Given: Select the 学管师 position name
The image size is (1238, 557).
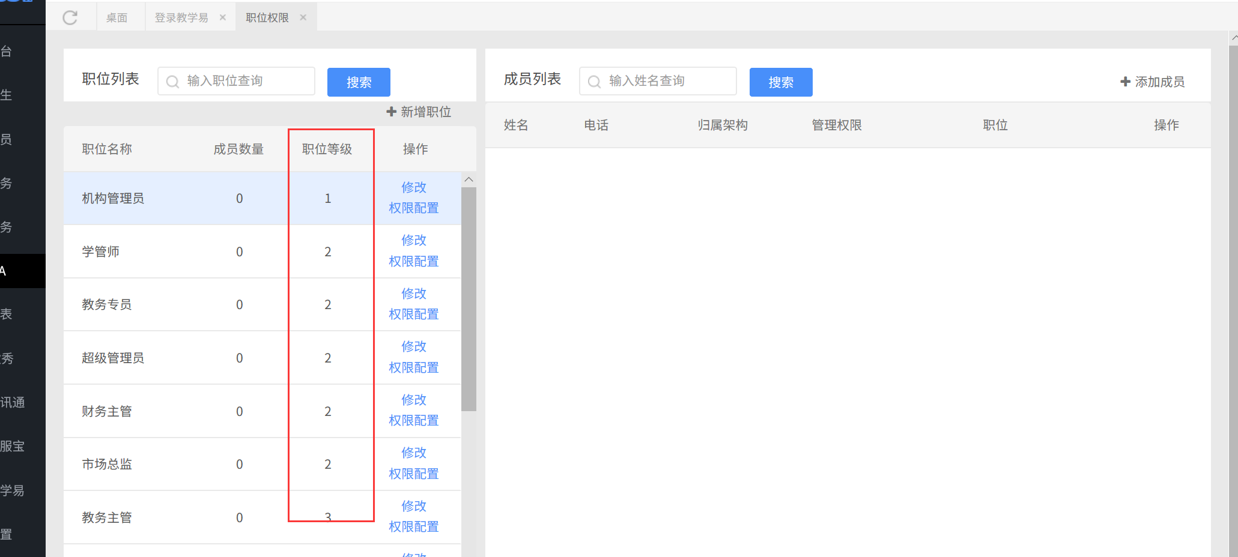Looking at the screenshot, I should coord(100,251).
